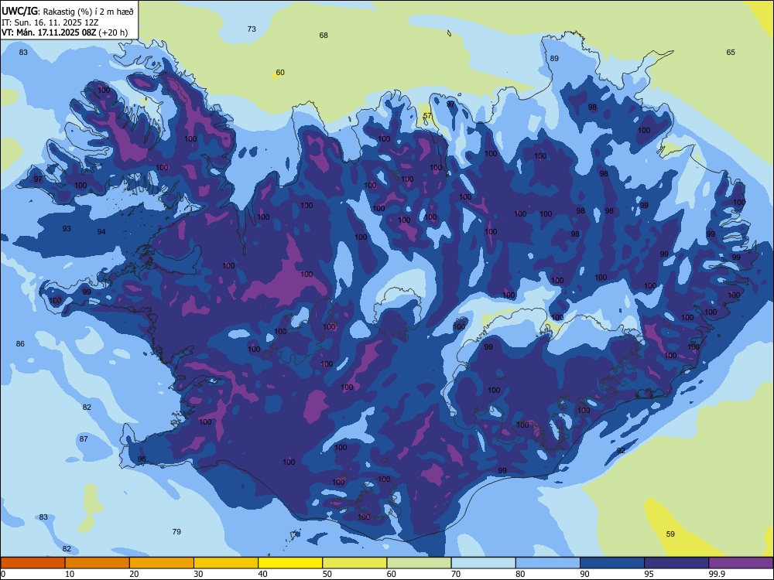Select the 90–95 medium blue legend swatch
Image resolution: width=774 pixels, height=580 pixels.
pyautogui.click(x=612, y=563)
